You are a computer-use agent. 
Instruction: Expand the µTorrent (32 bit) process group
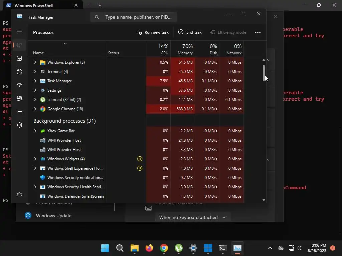(35, 100)
